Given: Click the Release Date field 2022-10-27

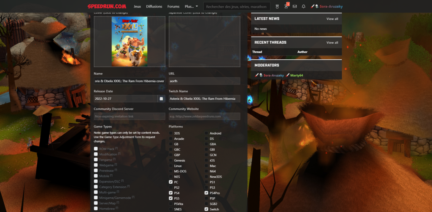Looking at the screenshot, I should [126, 98].
